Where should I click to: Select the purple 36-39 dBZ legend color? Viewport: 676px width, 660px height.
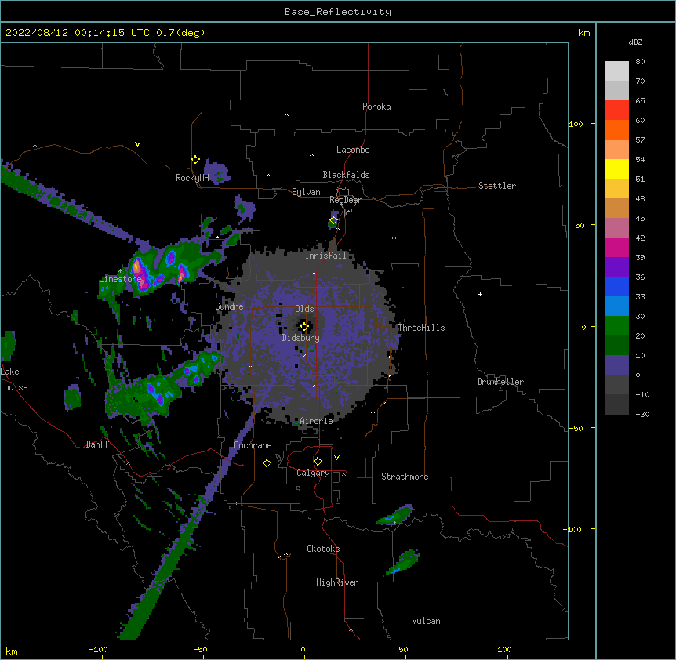coord(616,267)
